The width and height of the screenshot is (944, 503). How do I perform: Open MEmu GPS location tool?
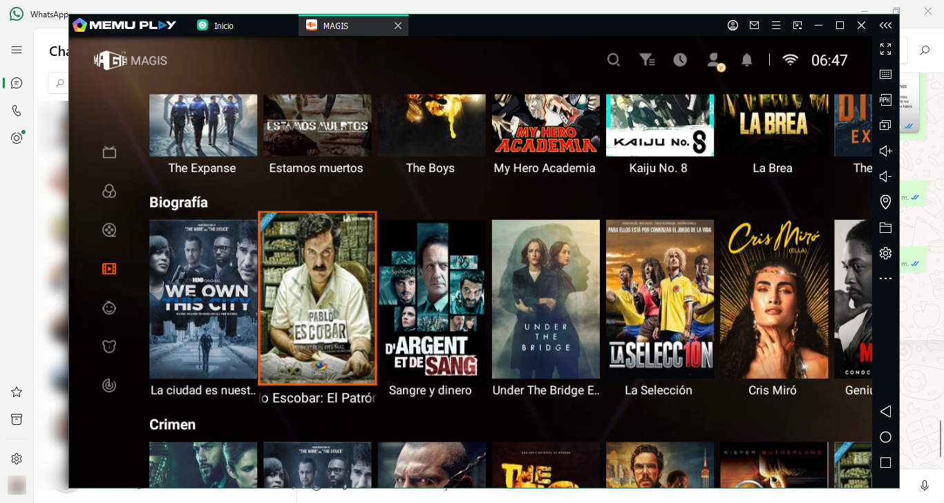(885, 202)
